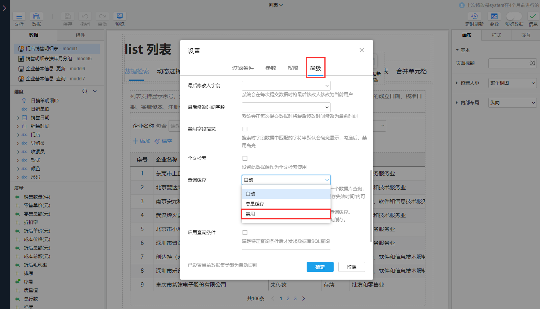Screen dimensions: 540x309
Task: Click the 撤销 (Undo) icon
Action: [x=85, y=17]
